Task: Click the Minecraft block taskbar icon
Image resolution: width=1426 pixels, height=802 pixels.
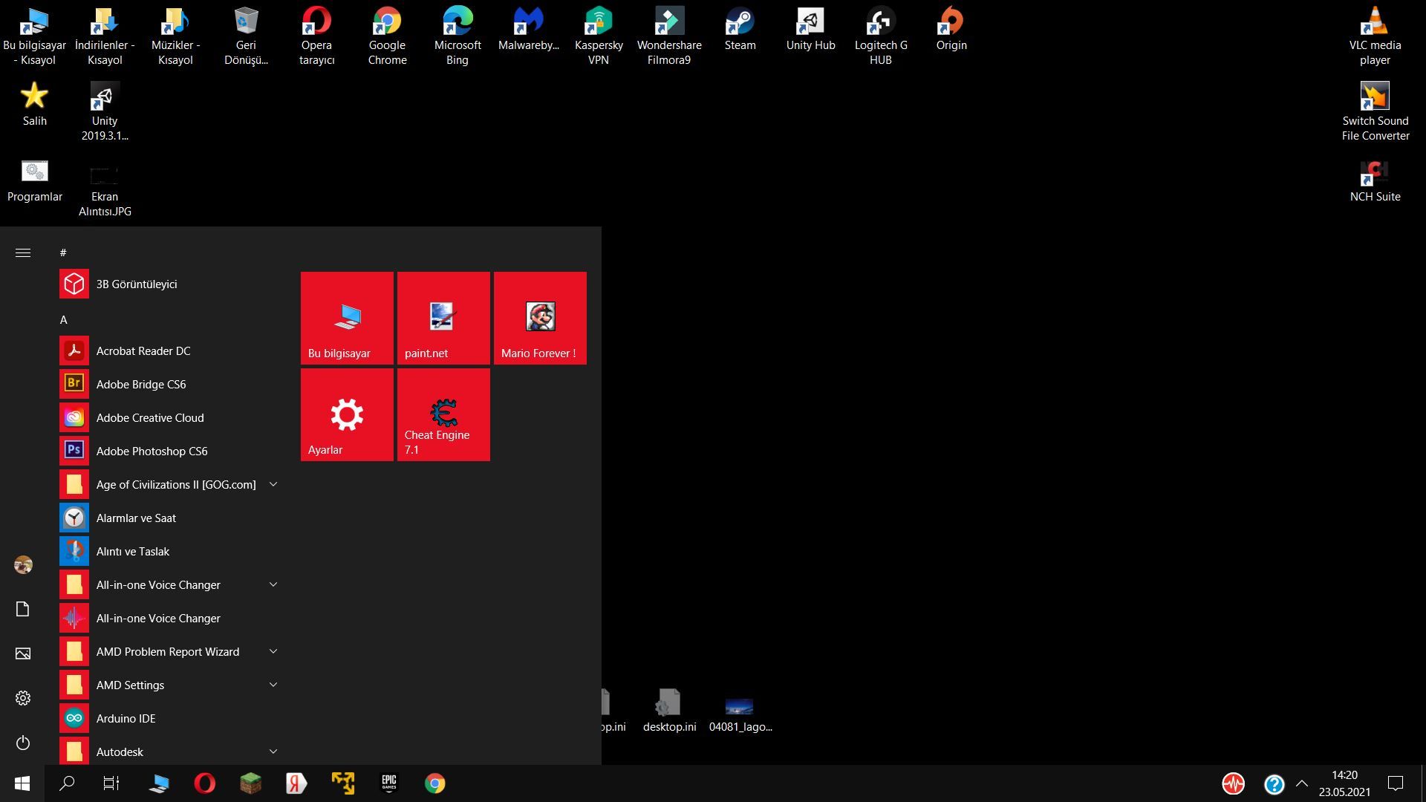Action: point(251,783)
